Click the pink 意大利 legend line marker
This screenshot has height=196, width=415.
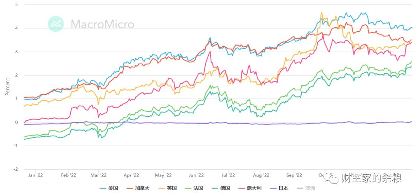pyautogui.click(x=242, y=188)
